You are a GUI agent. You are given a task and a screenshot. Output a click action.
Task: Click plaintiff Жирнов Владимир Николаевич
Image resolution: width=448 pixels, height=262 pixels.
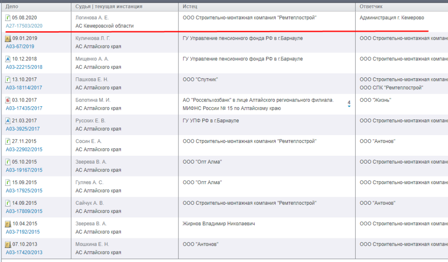click(219, 224)
